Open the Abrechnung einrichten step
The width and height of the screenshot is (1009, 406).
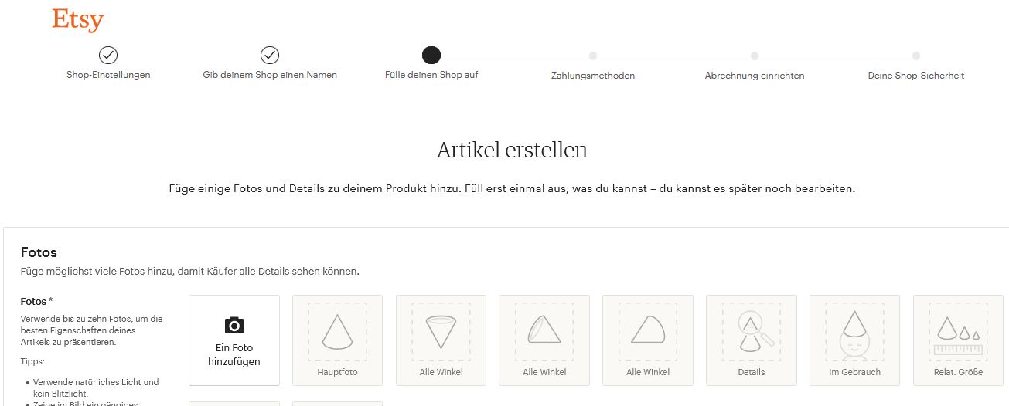point(755,76)
